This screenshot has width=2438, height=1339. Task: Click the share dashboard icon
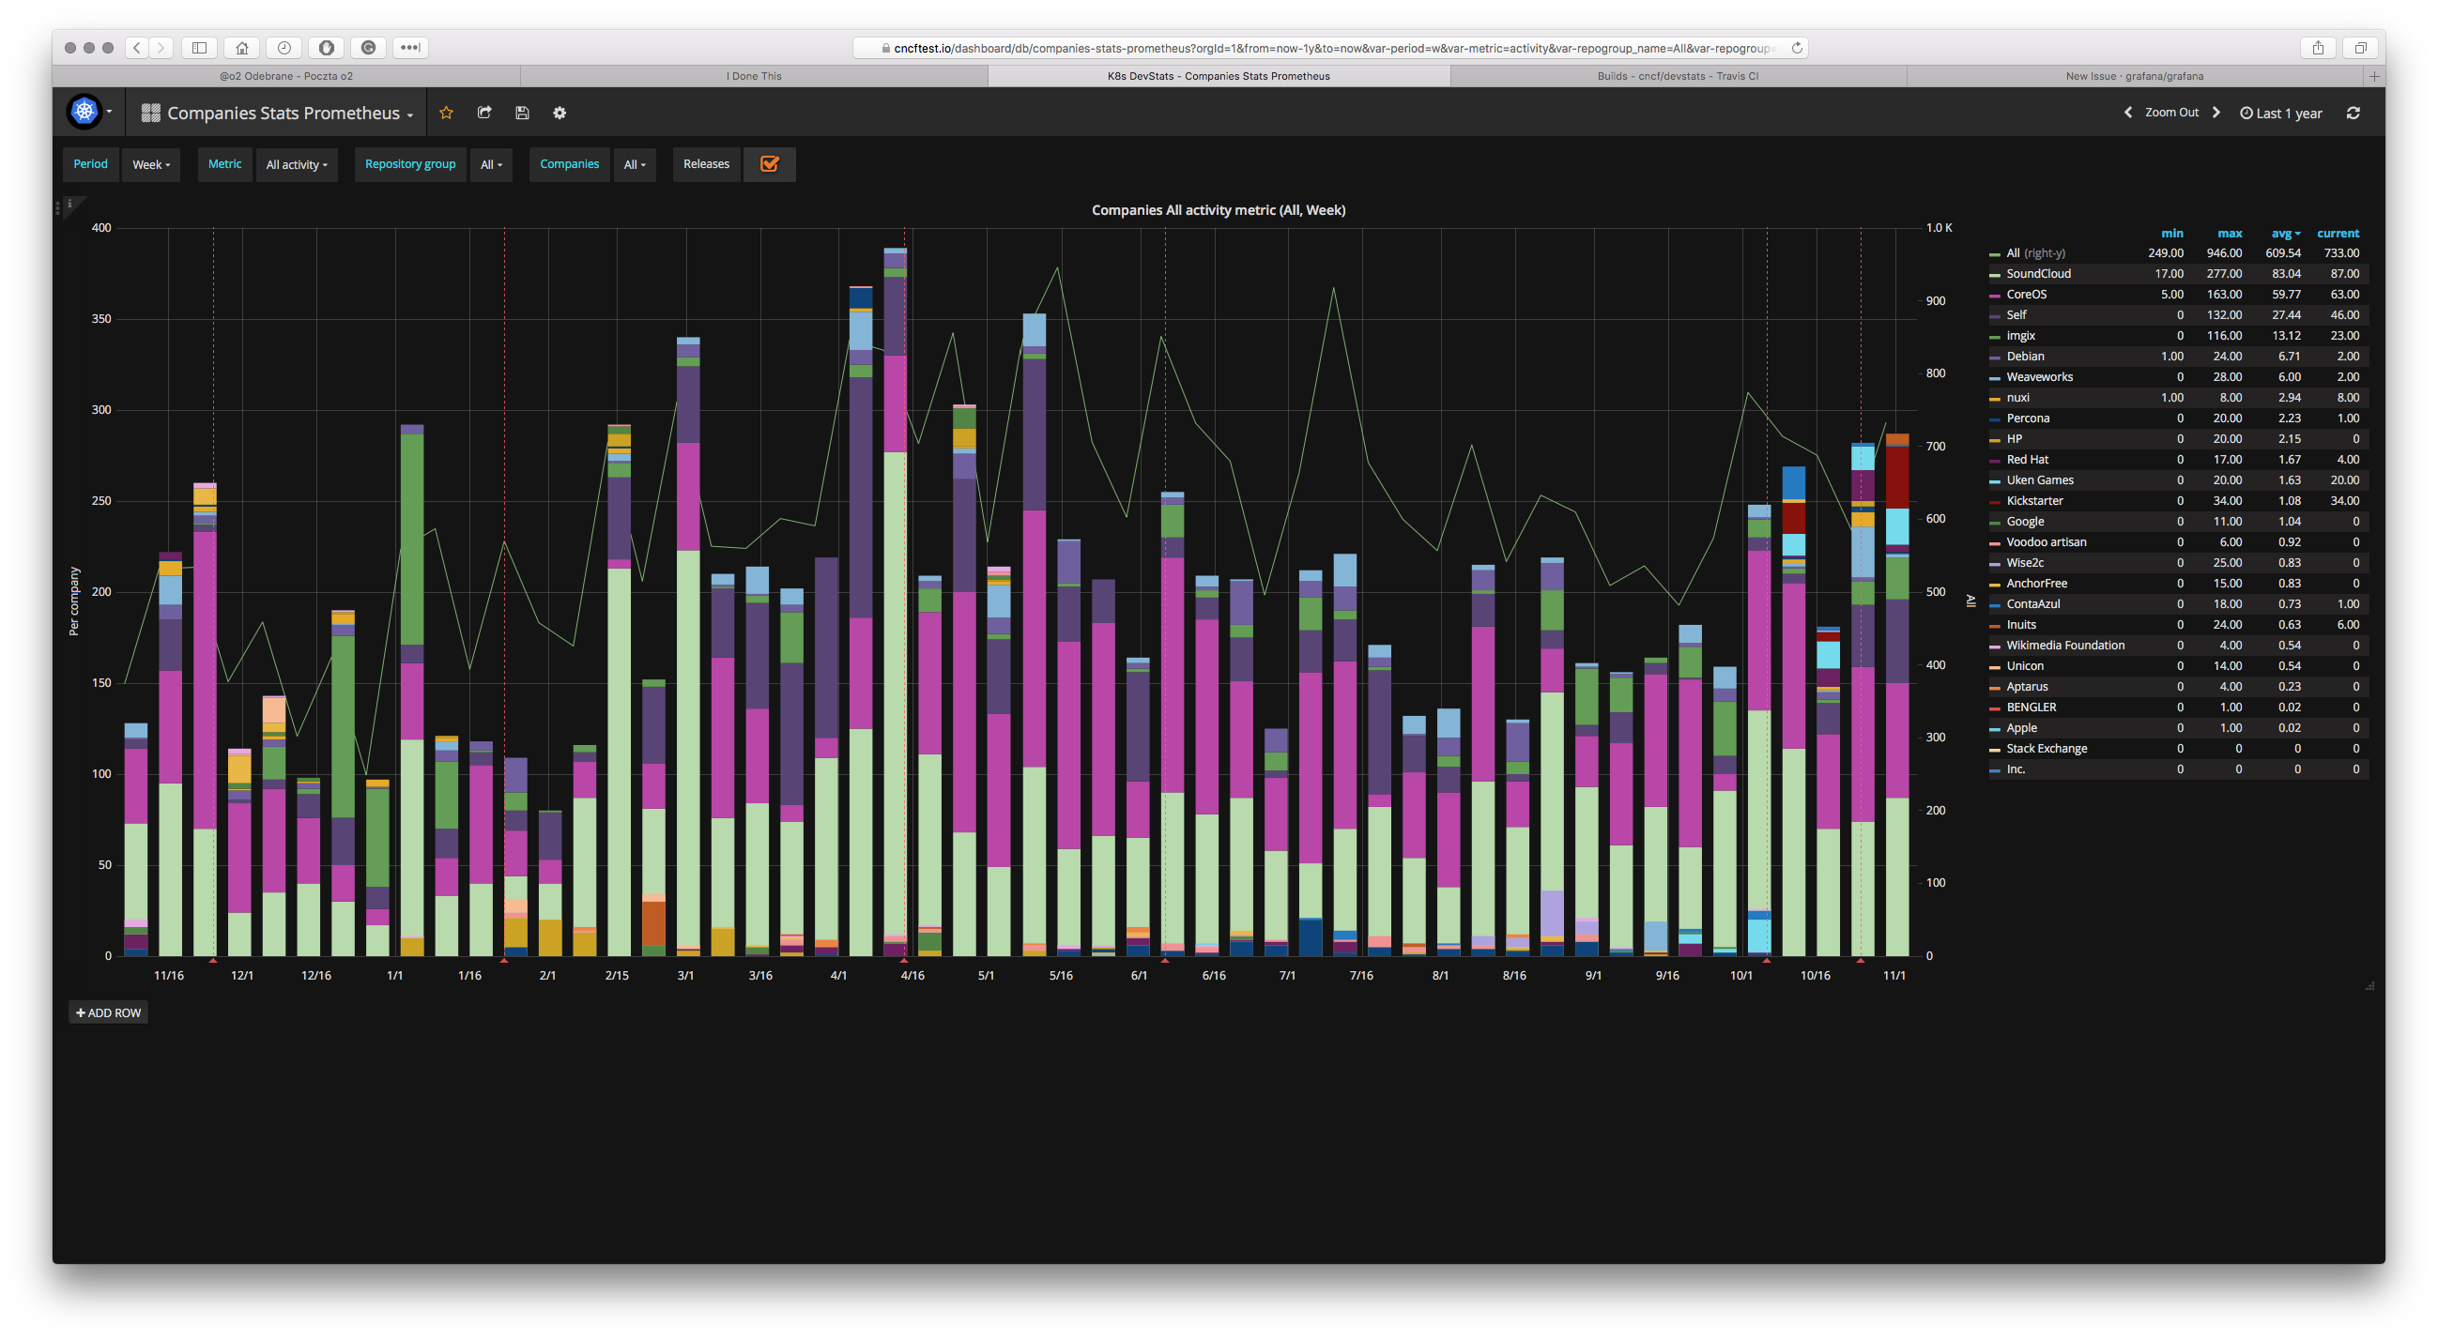(483, 113)
